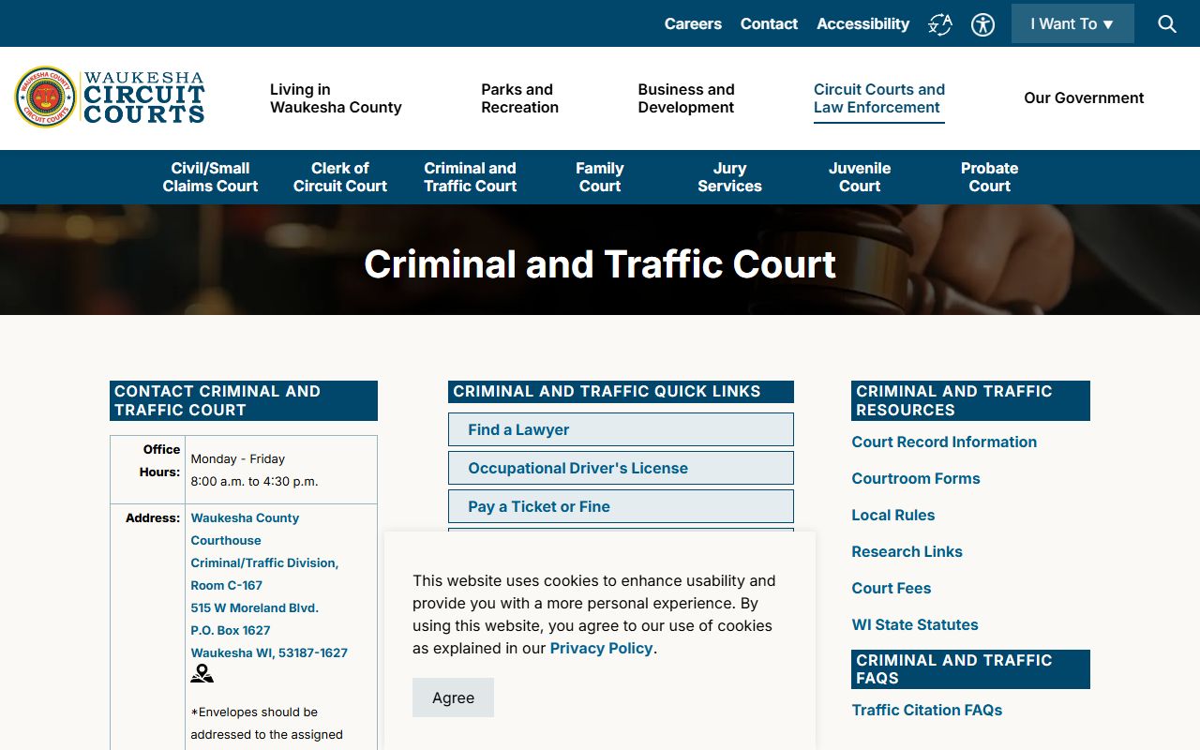The height and width of the screenshot is (750, 1200).
Task: Open Occupational Driver's License quick link
Action: pos(621,468)
